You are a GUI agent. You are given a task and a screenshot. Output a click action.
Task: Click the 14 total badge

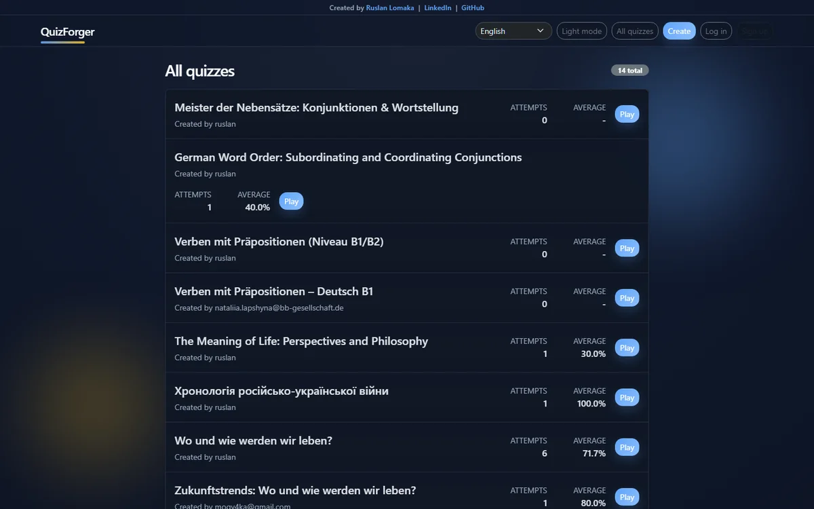coord(630,71)
